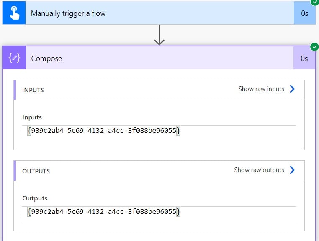Image resolution: width=319 pixels, height=241 pixels.
Task: Click the trigger step 0s duration badge
Action: (x=304, y=13)
